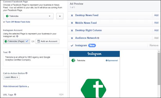Select the Desktop Right Column placement row
This screenshot has width=161, height=98.
tap(114, 30)
